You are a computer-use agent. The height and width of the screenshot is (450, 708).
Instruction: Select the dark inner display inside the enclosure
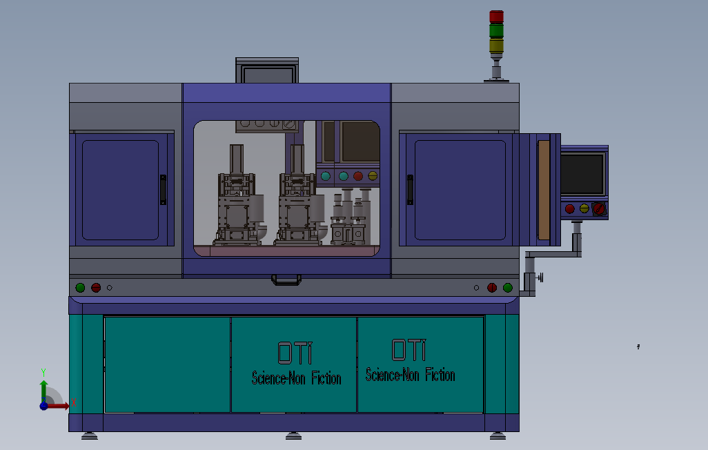click(x=360, y=141)
